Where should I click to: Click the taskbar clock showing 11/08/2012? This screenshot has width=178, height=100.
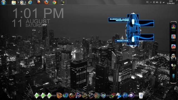click(x=170, y=2)
